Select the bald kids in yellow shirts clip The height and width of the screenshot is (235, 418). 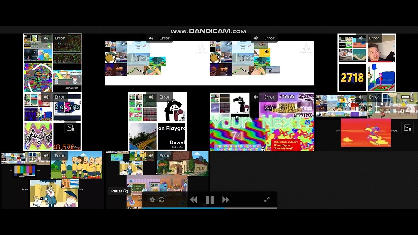click(76, 165)
